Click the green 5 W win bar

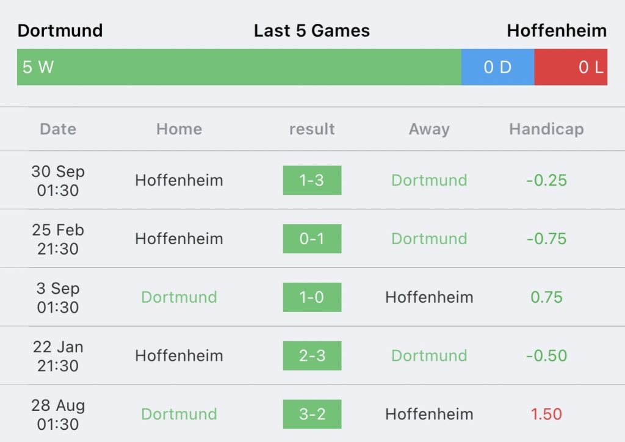pyautogui.click(x=239, y=67)
